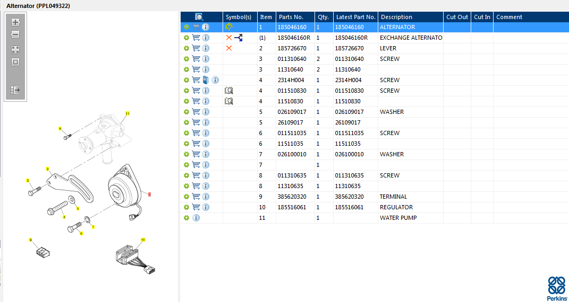Add SCREW 011511035 to cart
The height and width of the screenshot is (302, 569).
click(196, 133)
